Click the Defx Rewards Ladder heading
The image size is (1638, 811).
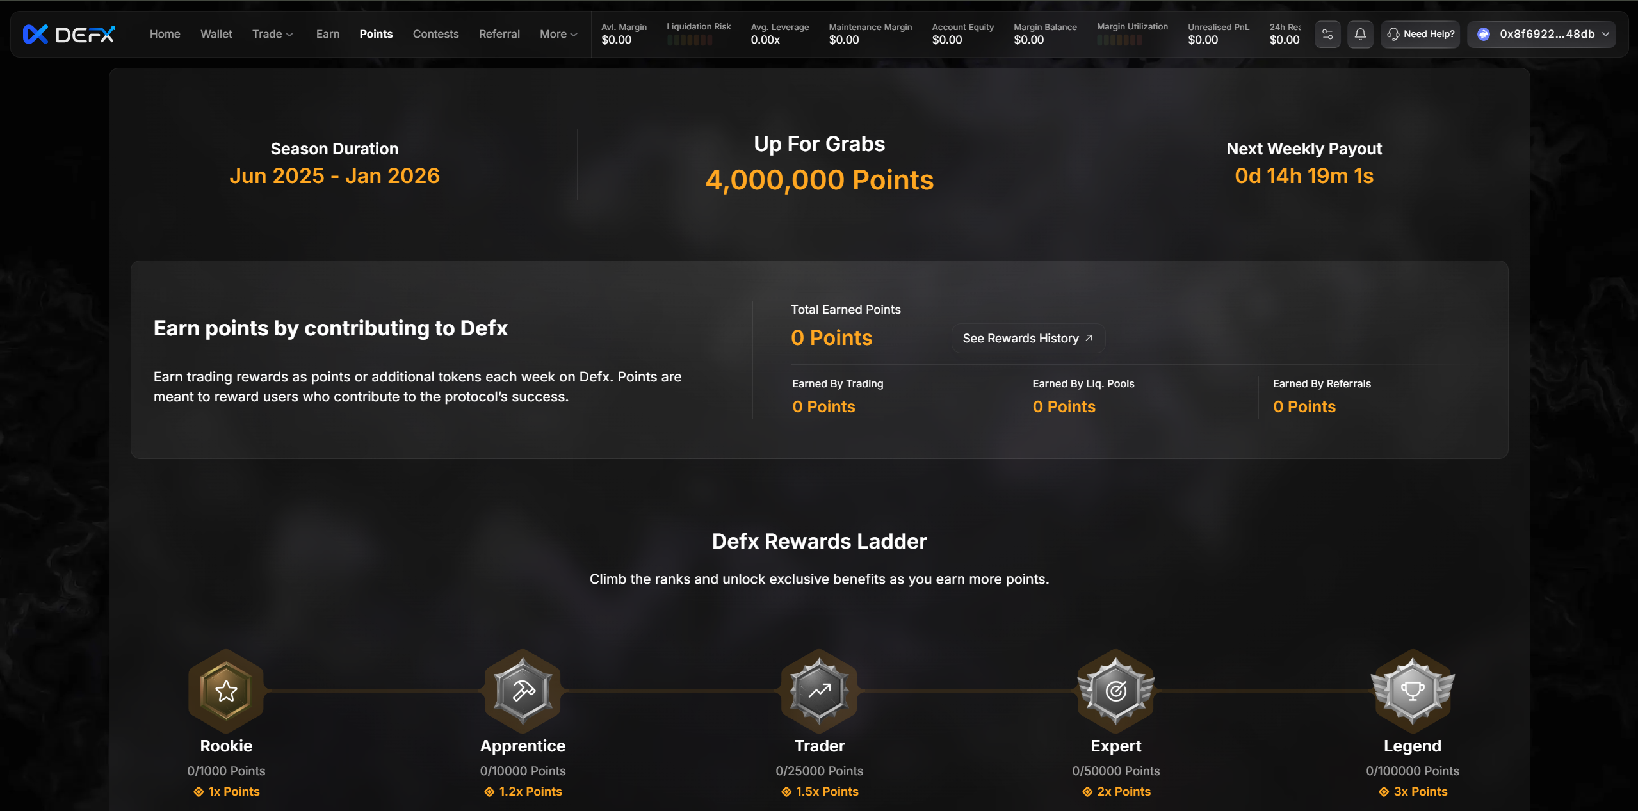tap(819, 542)
